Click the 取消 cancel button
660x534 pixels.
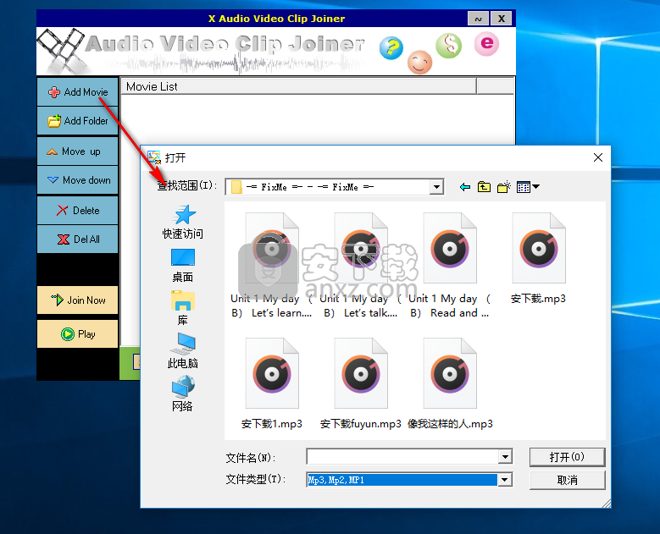coord(567,480)
